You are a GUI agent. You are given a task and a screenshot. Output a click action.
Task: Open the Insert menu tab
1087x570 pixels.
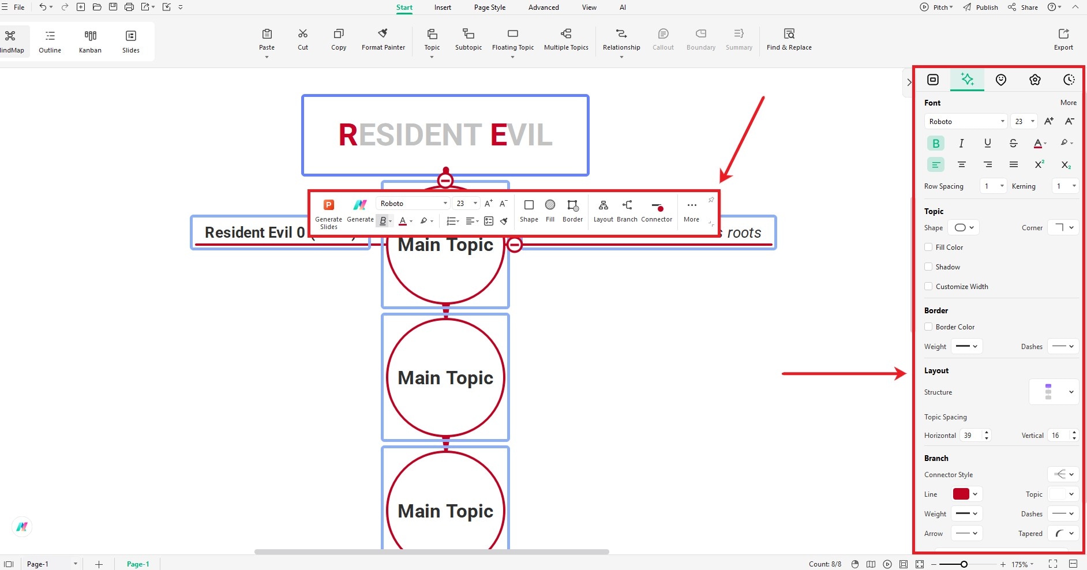point(443,7)
